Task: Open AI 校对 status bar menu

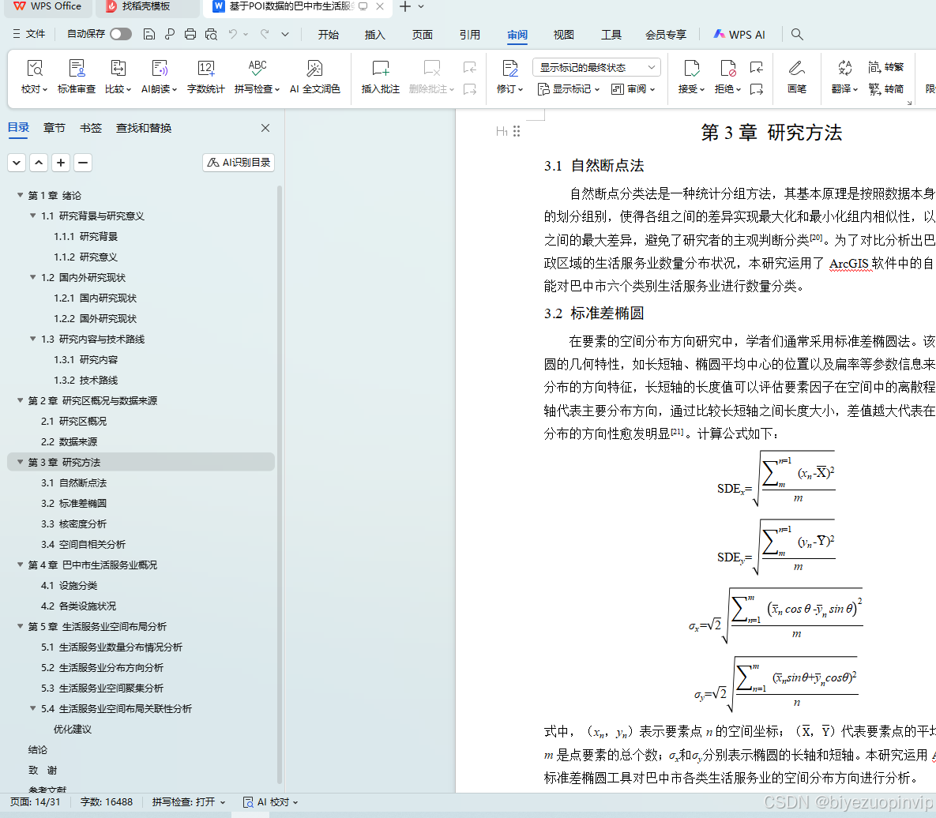Action: tap(270, 802)
